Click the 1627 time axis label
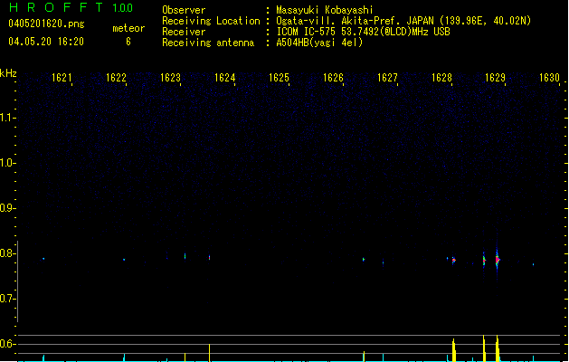Image resolution: width=569 pixels, height=362 pixels. (x=387, y=78)
